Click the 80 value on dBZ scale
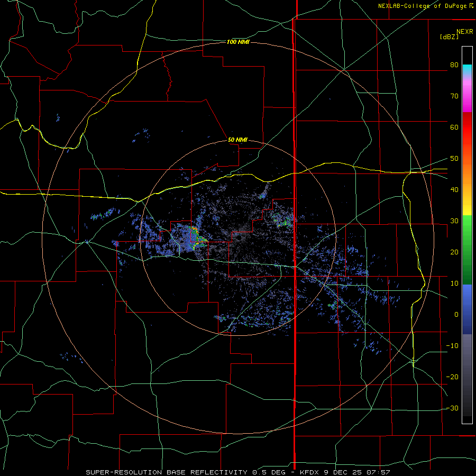This screenshot has height=476, width=476. (454, 65)
